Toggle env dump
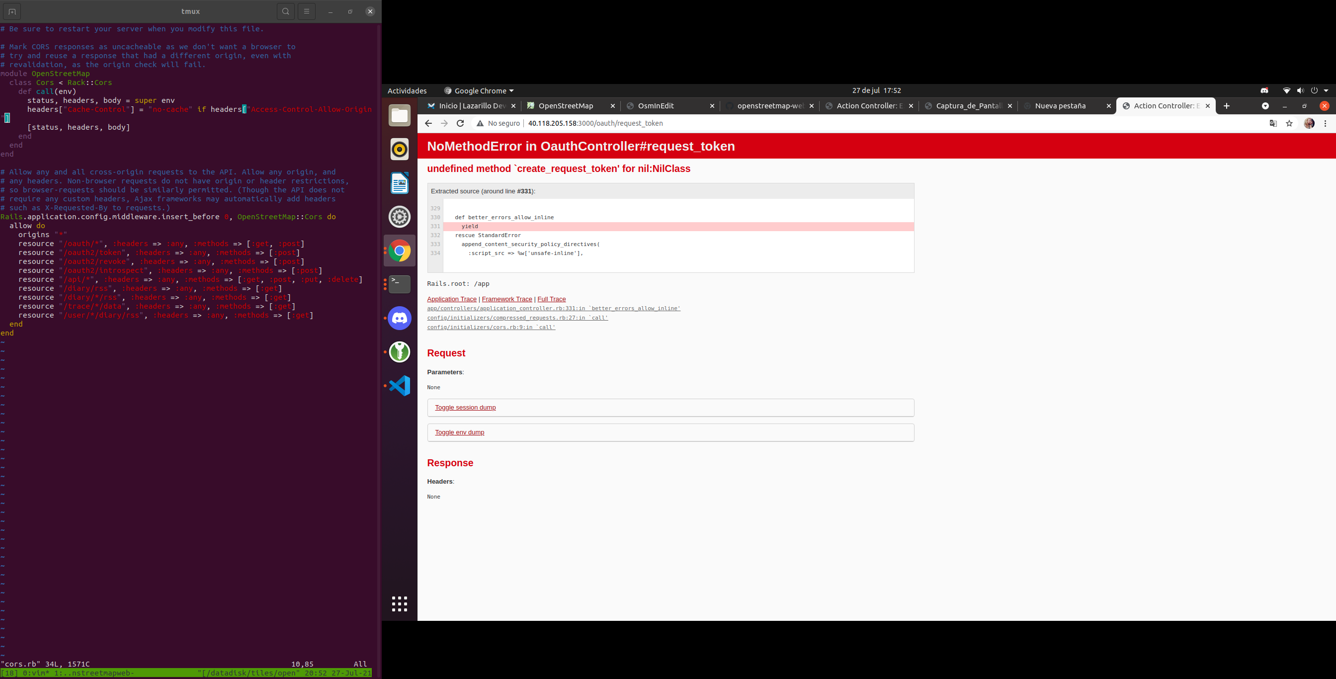The height and width of the screenshot is (679, 1336). (460, 432)
